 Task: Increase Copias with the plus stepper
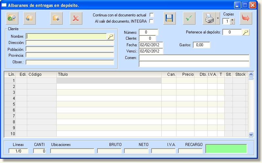pos(232,20)
